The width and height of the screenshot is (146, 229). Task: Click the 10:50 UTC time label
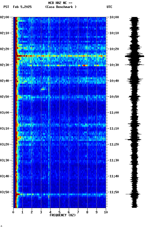coord(114,97)
